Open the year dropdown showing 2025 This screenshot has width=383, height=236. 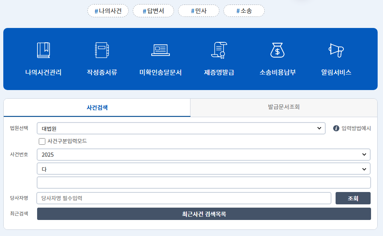[x=204, y=155]
